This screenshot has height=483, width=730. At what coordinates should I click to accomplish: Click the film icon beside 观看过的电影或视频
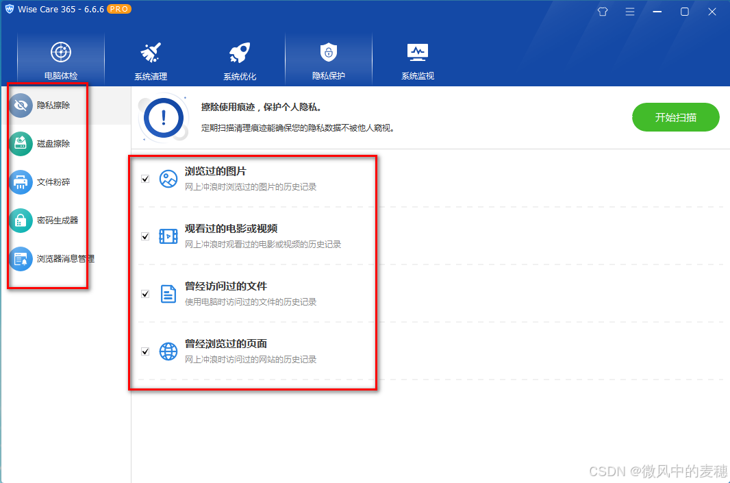[168, 236]
